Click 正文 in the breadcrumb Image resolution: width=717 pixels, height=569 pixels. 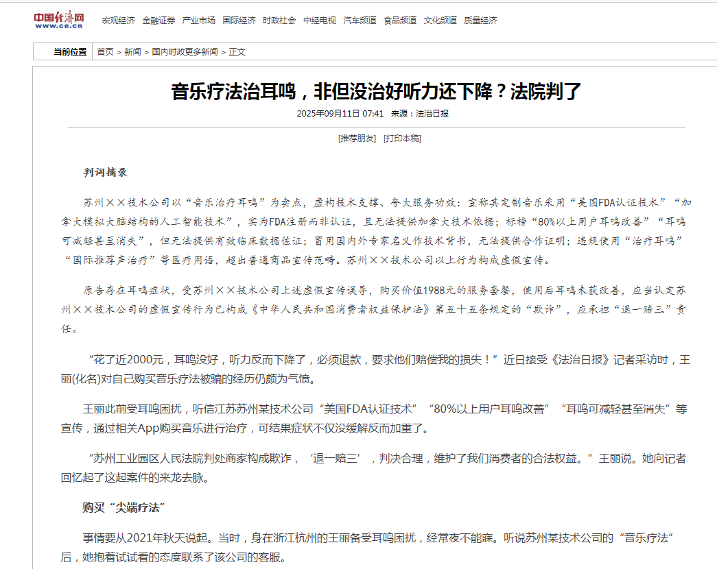[x=237, y=51]
